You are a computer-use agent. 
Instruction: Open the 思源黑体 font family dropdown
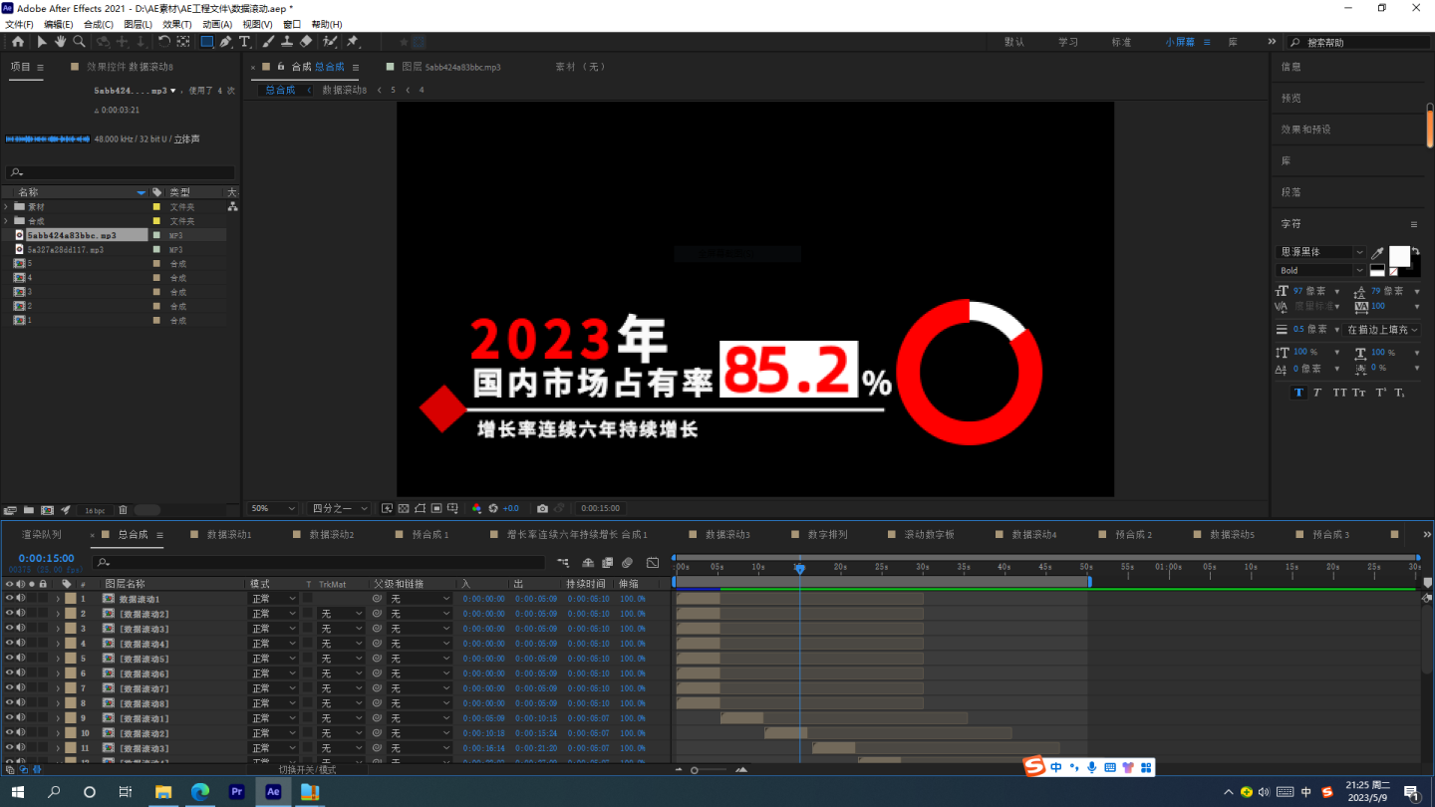[1320, 252]
